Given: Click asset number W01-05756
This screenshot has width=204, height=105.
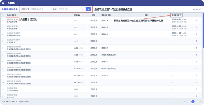Looking at the screenshot, I should tap(79, 75).
